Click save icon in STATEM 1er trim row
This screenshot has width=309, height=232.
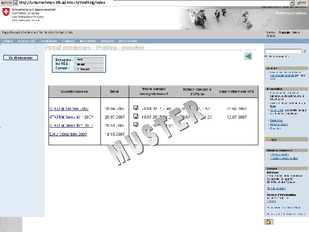(x=136, y=108)
